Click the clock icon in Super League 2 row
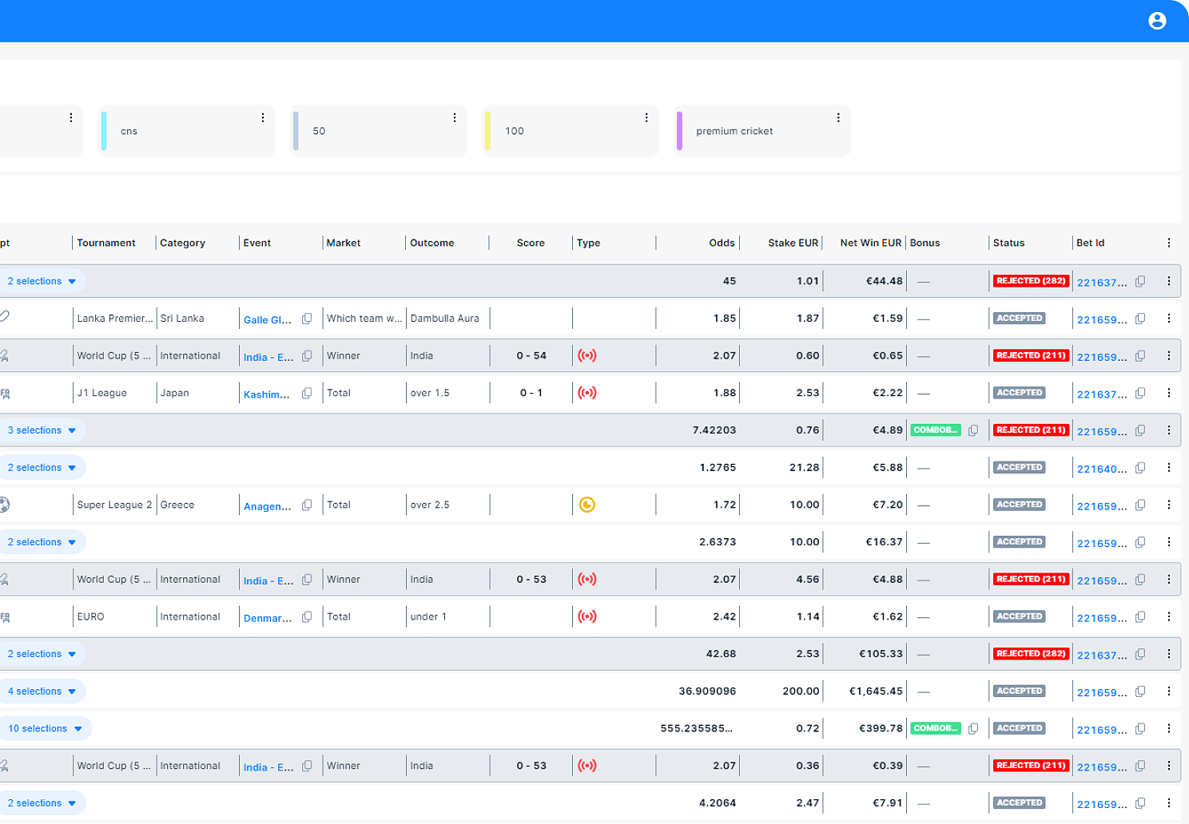This screenshot has width=1189, height=824. (587, 505)
